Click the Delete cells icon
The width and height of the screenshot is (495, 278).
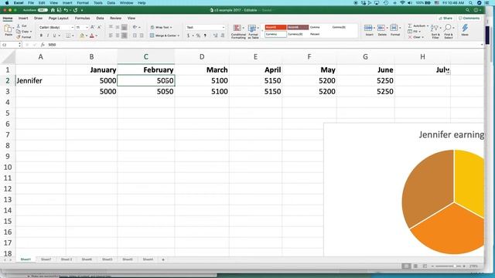pos(381,28)
